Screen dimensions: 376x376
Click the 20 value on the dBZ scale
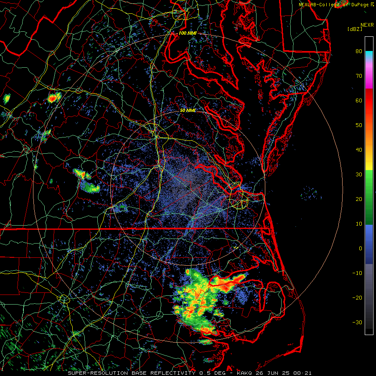pyautogui.click(x=359, y=199)
